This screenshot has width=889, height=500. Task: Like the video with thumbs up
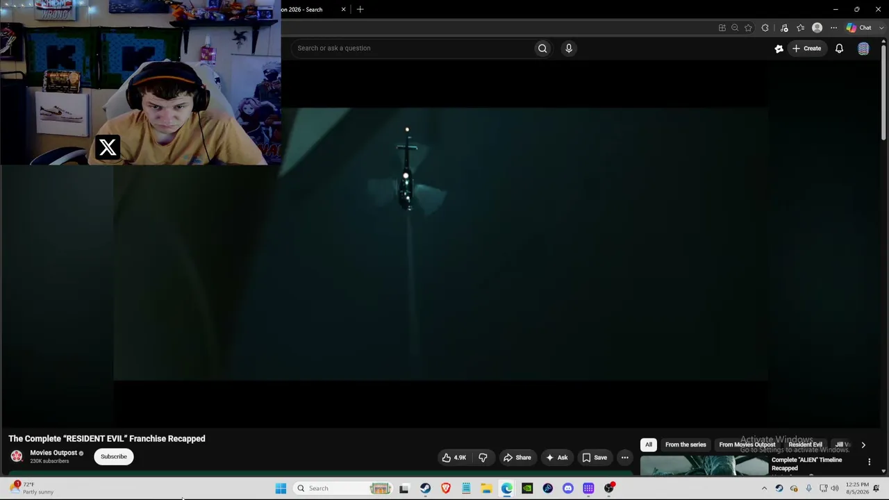454,458
